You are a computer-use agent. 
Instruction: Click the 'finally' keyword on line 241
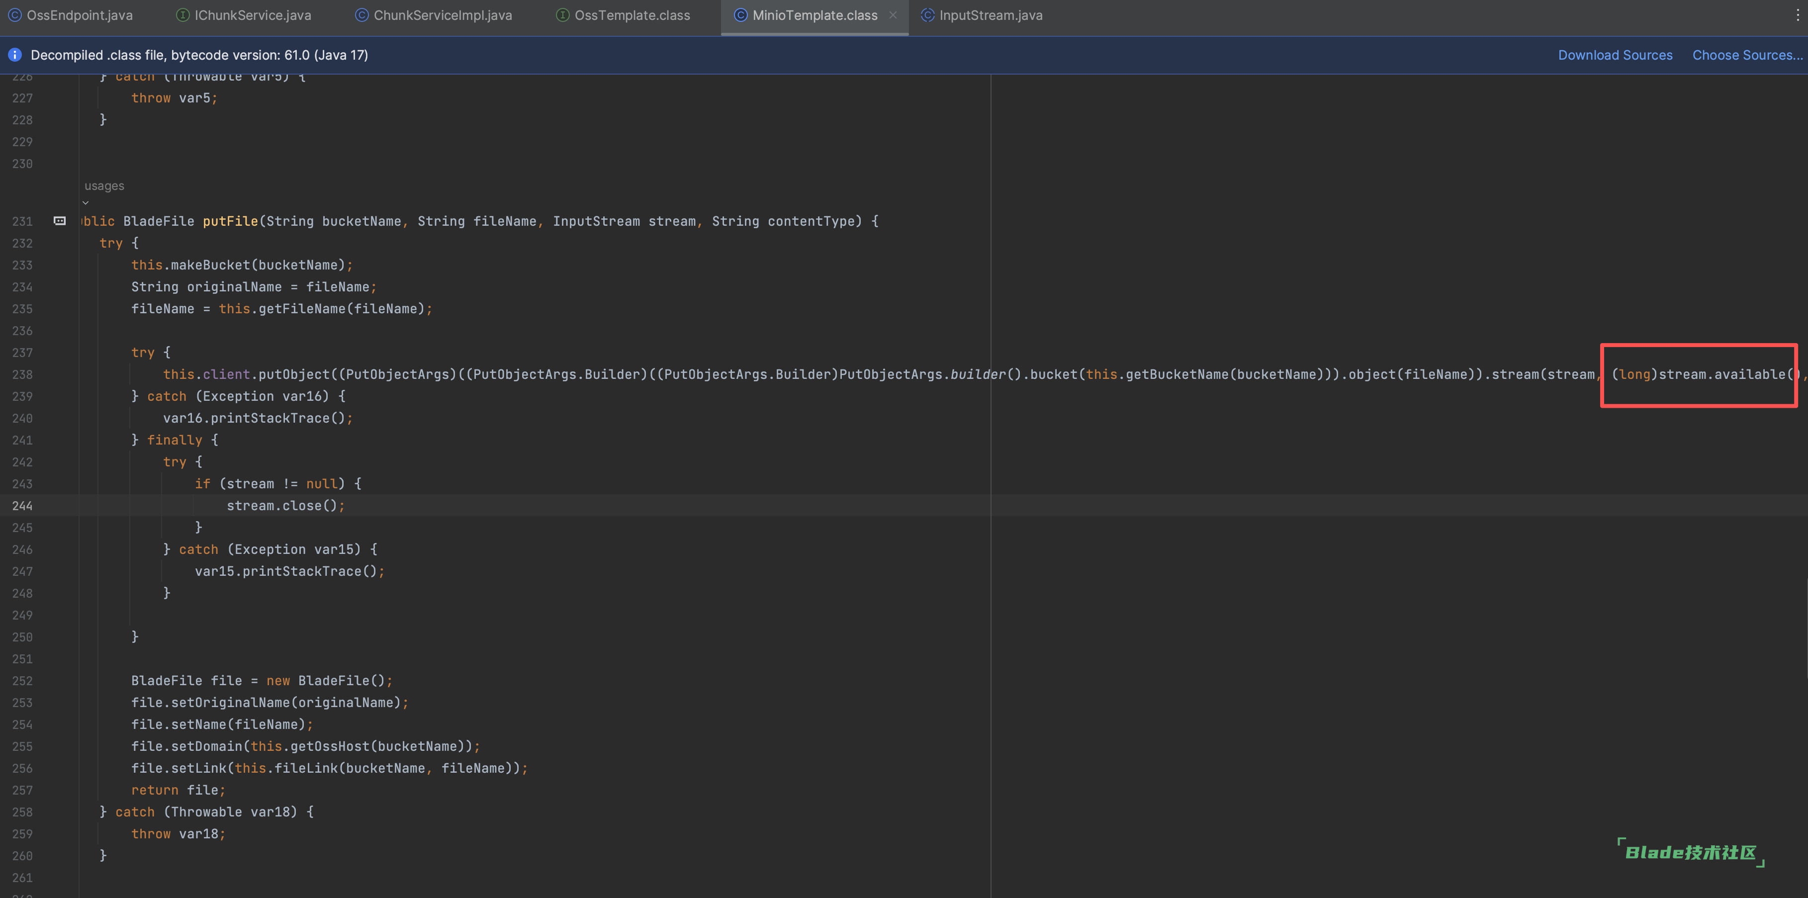coord(174,440)
